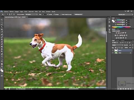Select the Eraser tool
Screen dimensions: 134x100
(2, 44)
